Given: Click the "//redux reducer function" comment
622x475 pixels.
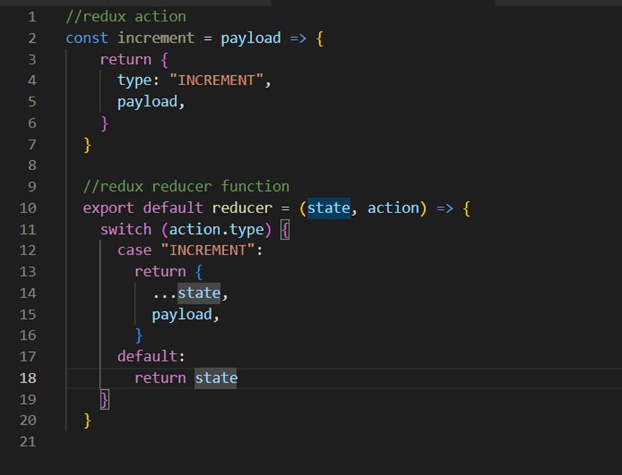Looking at the screenshot, I should pyautogui.click(x=186, y=187).
